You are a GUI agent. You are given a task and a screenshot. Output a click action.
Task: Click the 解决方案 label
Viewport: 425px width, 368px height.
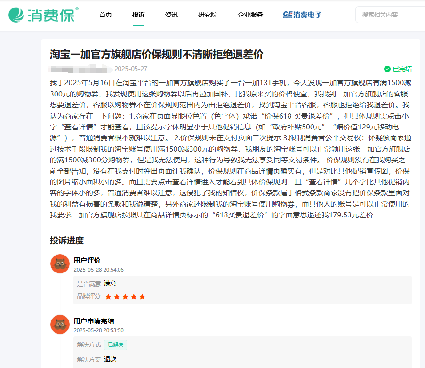(x=88, y=360)
